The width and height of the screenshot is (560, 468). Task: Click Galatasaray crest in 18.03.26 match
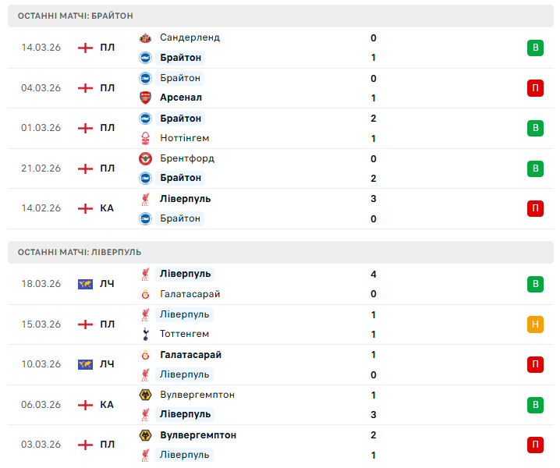[145, 294]
